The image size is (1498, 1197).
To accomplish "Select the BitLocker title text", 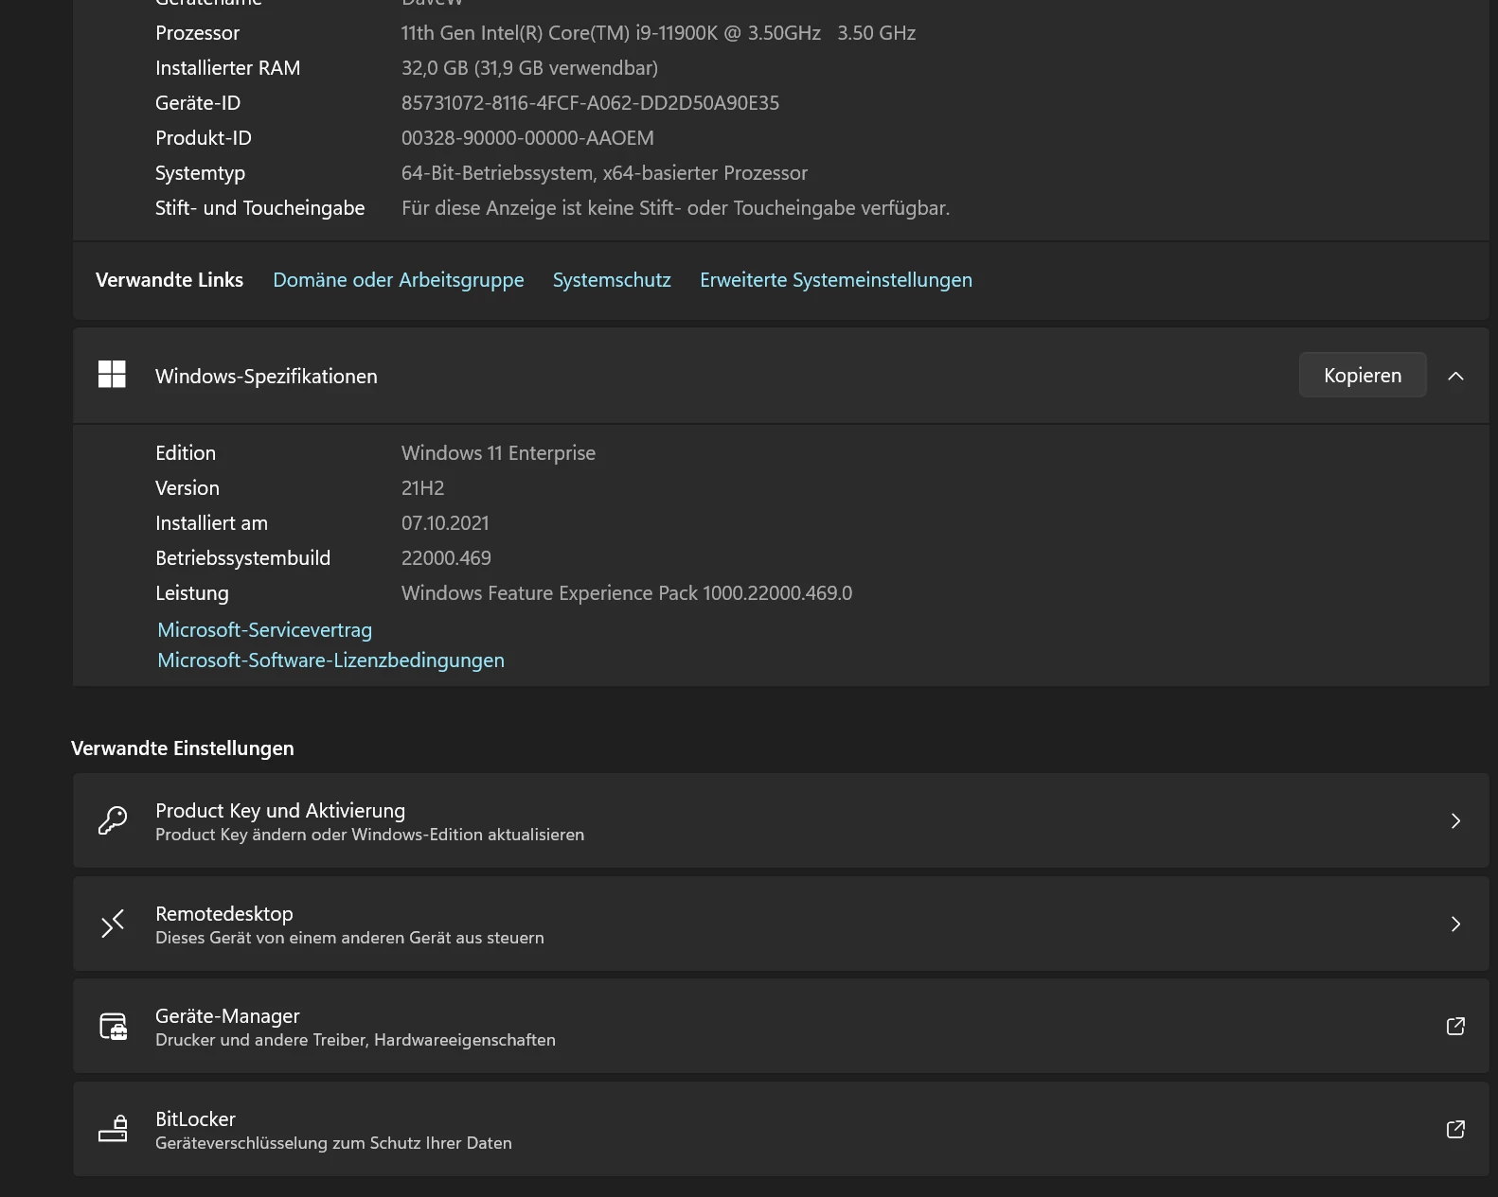I will coord(195,1119).
